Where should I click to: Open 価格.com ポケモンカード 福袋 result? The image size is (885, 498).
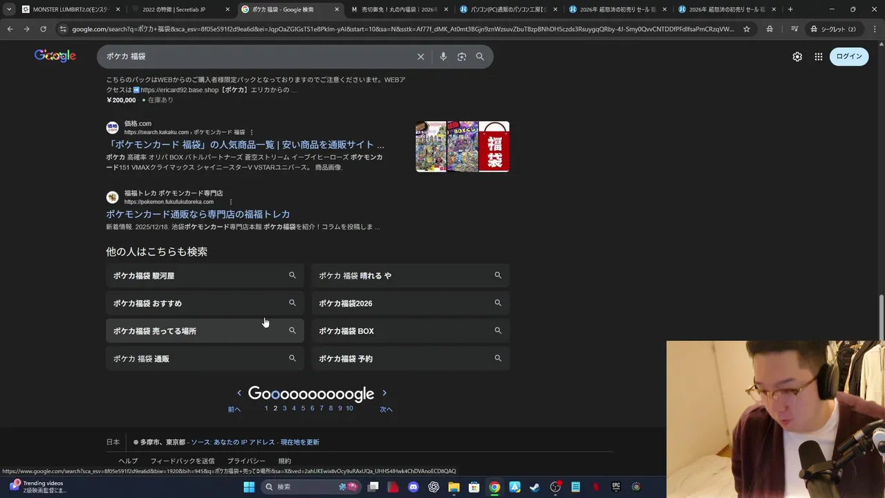pyautogui.click(x=245, y=145)
